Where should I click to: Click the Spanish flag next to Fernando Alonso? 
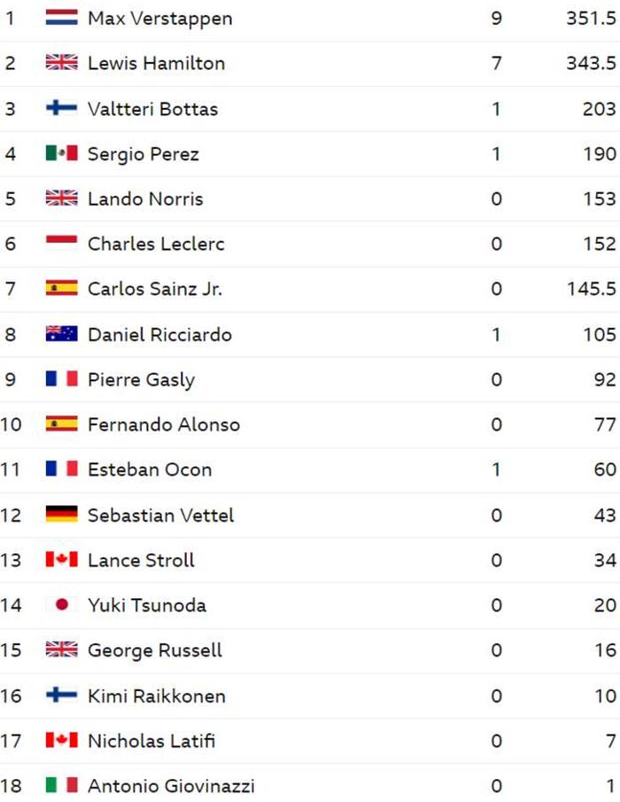(x=61, y=424)
